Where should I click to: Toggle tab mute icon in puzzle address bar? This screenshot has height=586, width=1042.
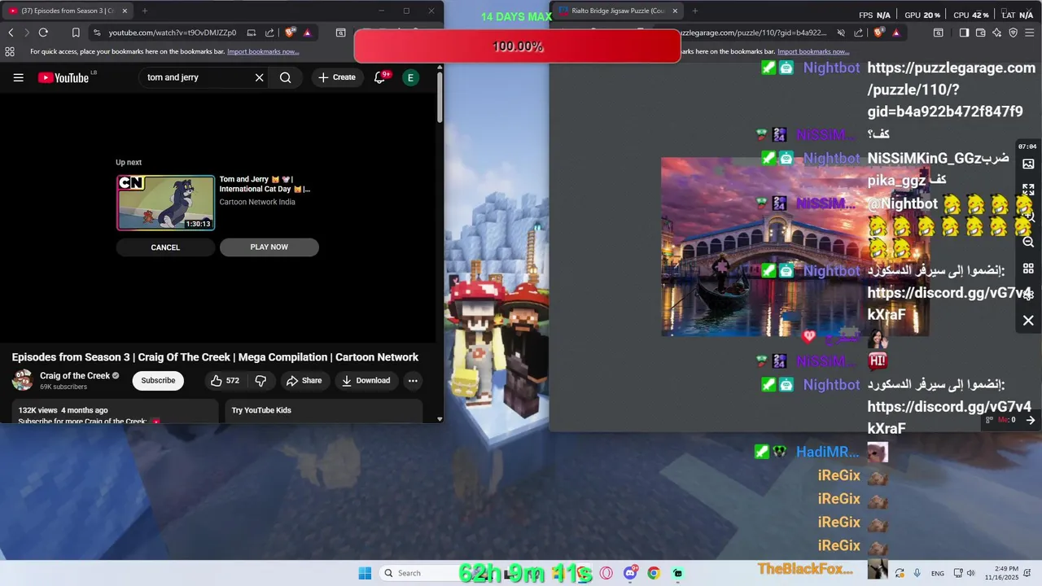coord(841,33)
